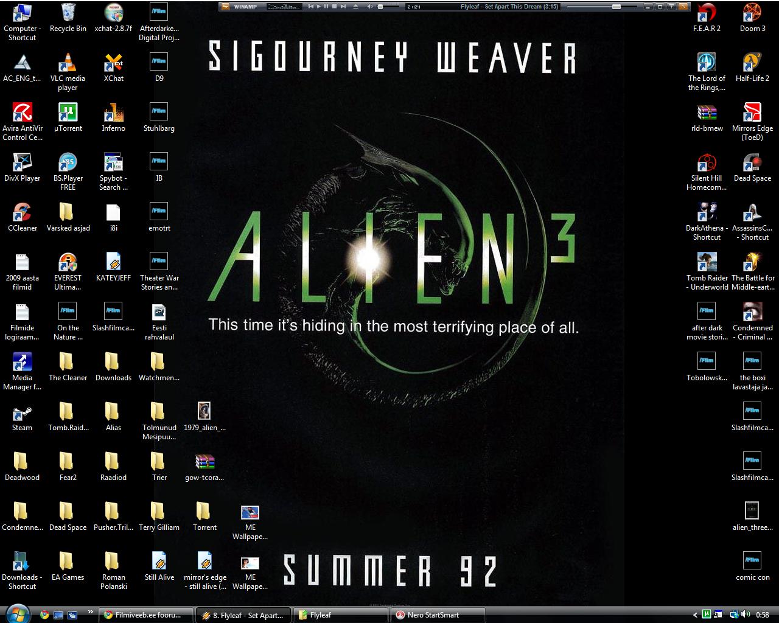779x623 pixels.
Task: Launch Chrome from Quick Launch bar
Action: point(44,615)
